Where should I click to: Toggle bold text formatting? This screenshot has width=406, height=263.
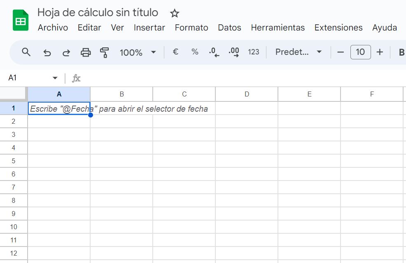click(x=401, y=52)
